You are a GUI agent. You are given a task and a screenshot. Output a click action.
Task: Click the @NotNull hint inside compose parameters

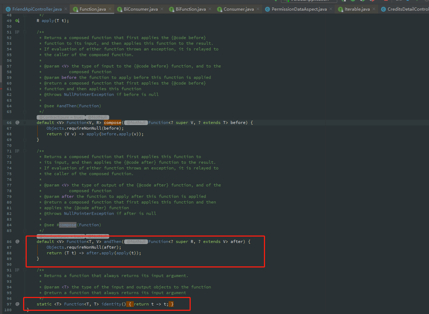point(136,123)
